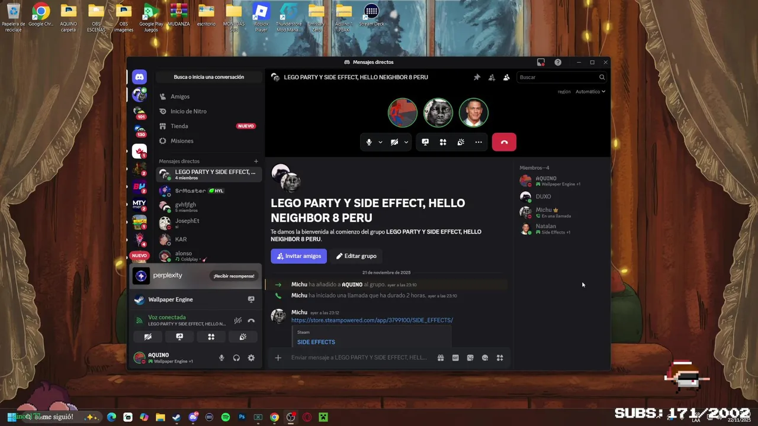758x426 pixels.
Task: Toggle member list icon in header
Action: [x=506, y=77]
